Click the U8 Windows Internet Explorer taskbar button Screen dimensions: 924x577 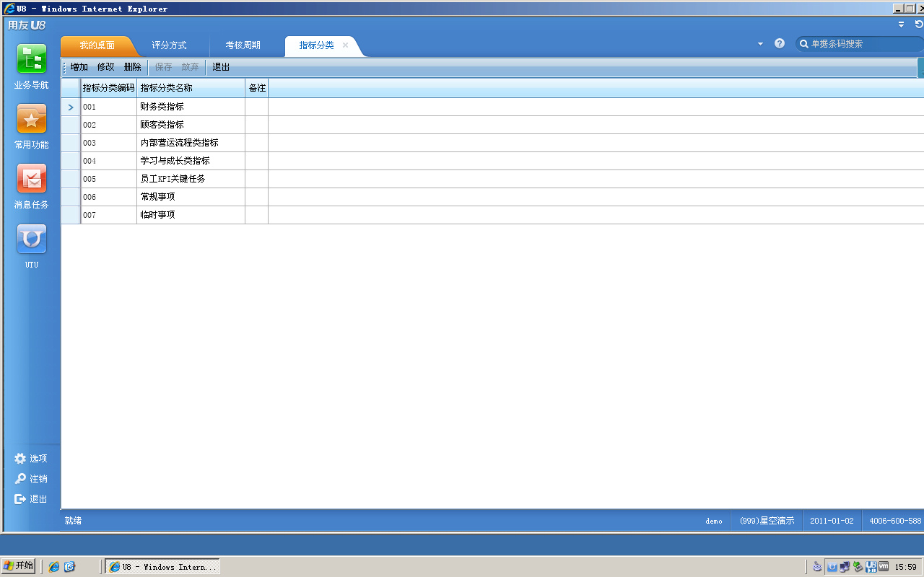(x=162, y=567)
